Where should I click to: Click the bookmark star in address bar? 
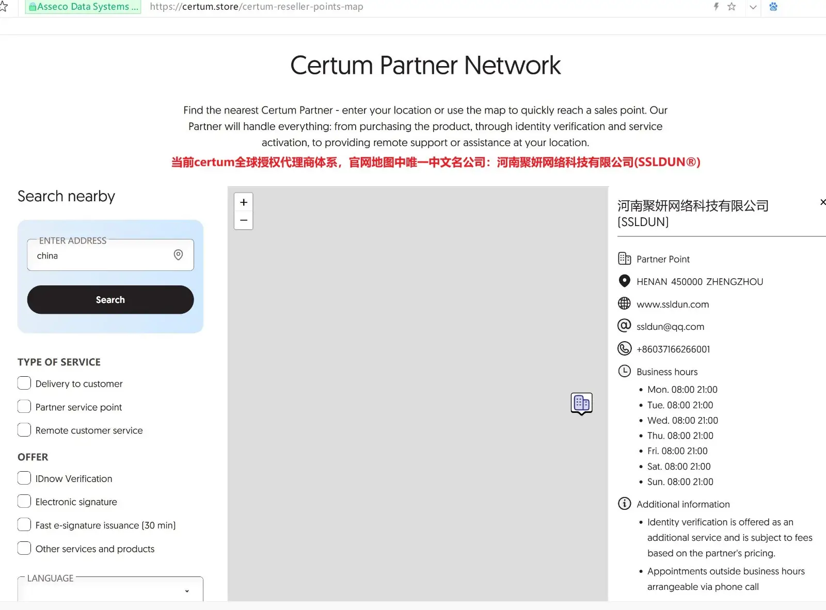732,7
